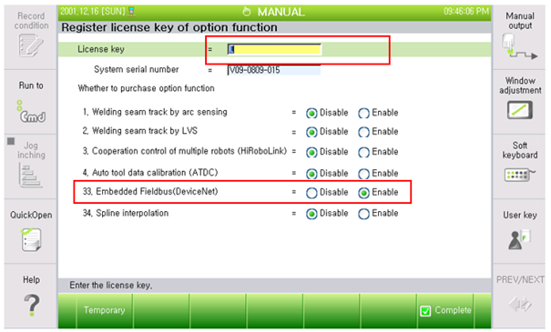The width and height of the screenshot is (551, 332).
Task: Disable Spline interpolation option
Action: coord(311,214)
